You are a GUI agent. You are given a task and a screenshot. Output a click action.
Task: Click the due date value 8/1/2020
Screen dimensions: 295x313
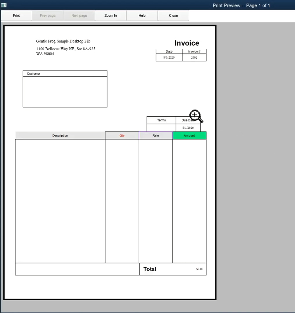(188, 128)
